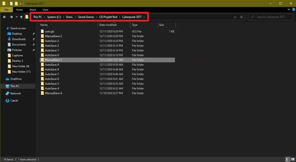
Task: Sort by the Name column header
Action: coord(44,25)
